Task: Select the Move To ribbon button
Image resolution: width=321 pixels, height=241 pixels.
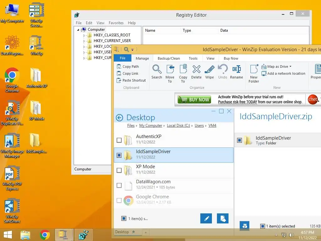Action: coord(170,74)
